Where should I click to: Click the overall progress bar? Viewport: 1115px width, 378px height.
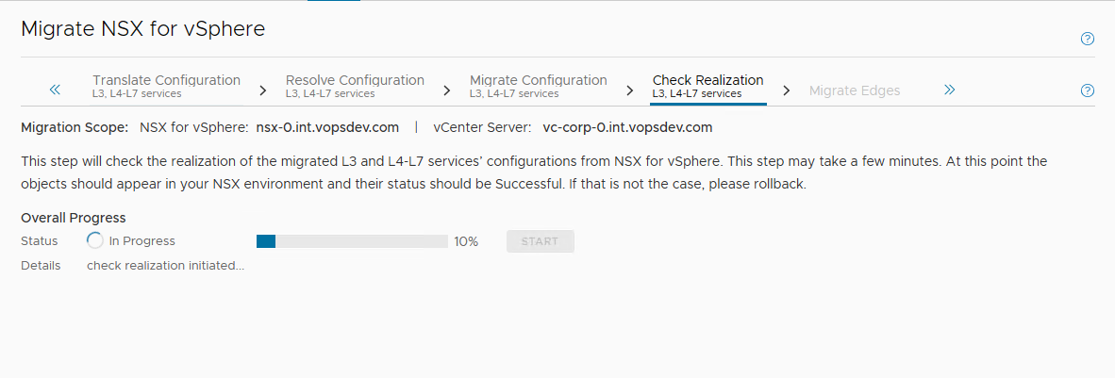pyautogui.click(x=352, y=241)
